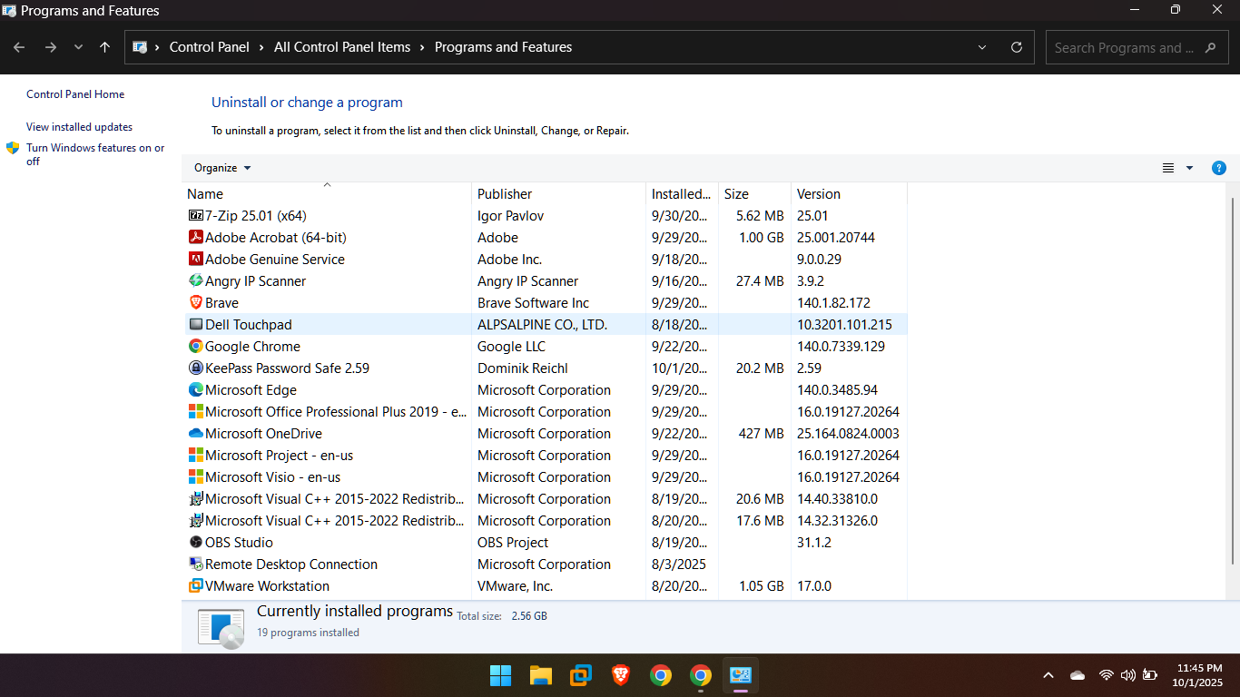Click the 7-Zip program icon
This screenshot has height=697, width=1240.
point(196,216)
